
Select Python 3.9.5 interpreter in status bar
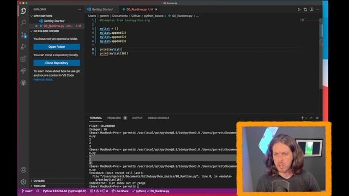point(64,191)
